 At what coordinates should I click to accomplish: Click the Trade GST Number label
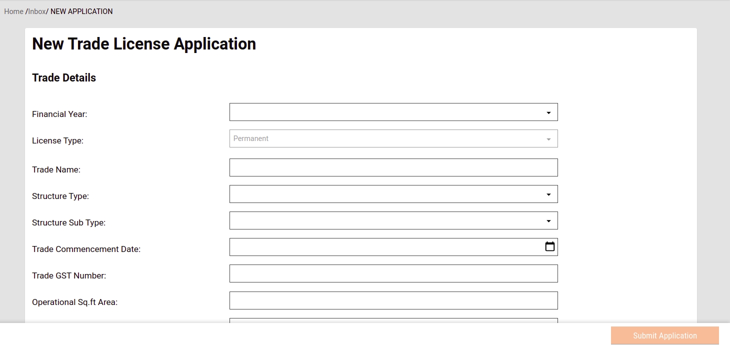coord(69,275)
